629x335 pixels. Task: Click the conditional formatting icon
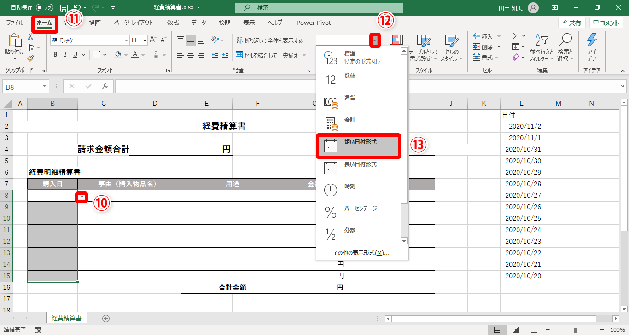396,40
